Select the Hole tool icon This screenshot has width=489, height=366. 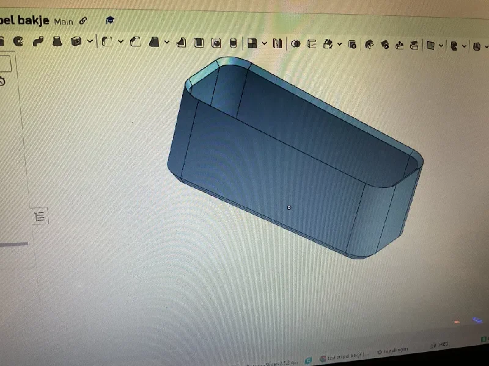216,43
